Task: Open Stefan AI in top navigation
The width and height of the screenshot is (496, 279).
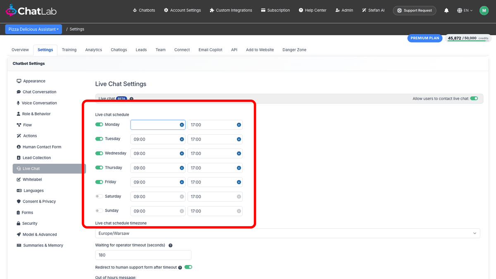Action: [373, 10]
